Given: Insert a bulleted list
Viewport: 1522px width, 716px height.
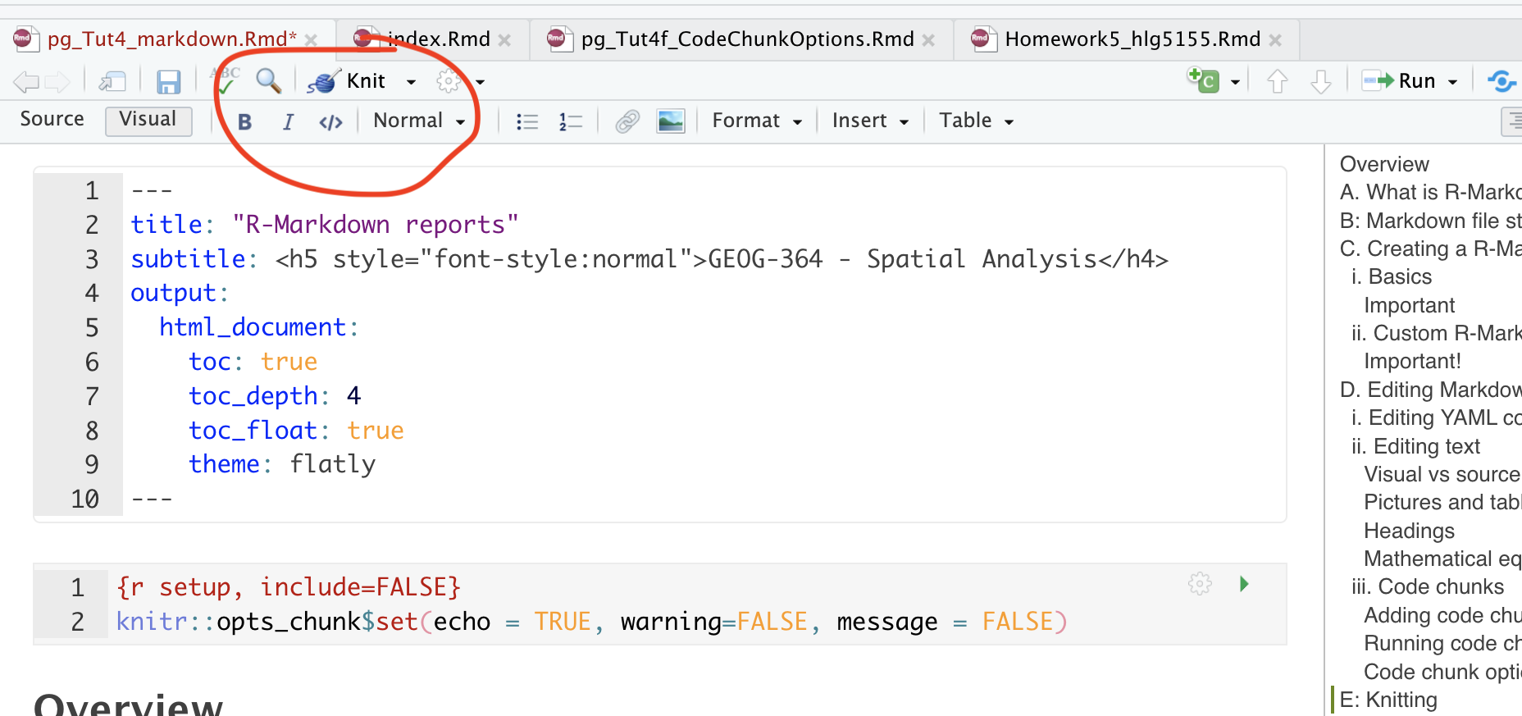Looking at the screenshot, I should [x=526, y=121].
